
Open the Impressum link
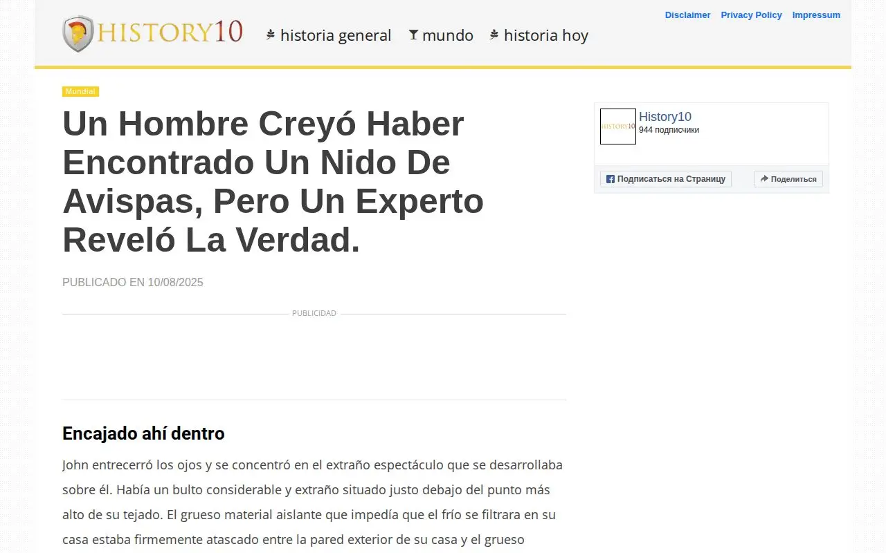coord(816,15)
